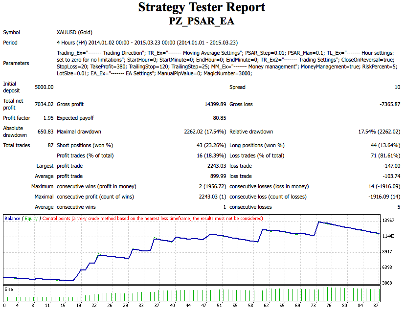Click the PSAR_Step=0.01 parameter text
The height and width of the screenshot is (311, 405).
(265, 53)
